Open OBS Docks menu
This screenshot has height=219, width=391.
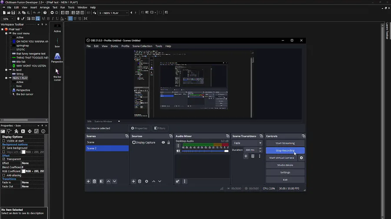[x=114, y=46]
